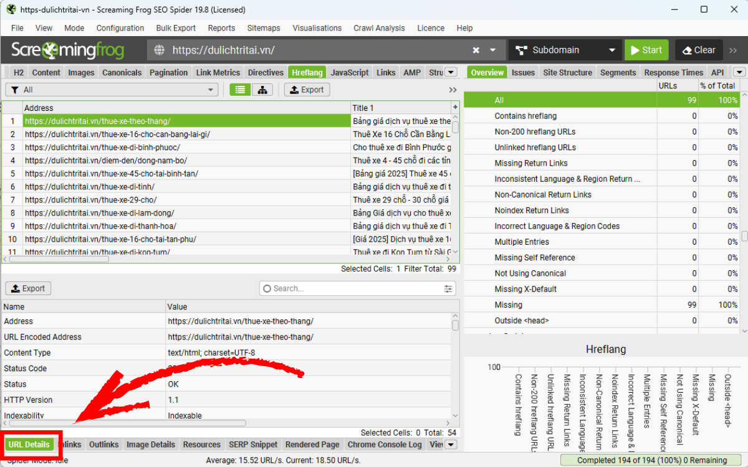
Task: Open search options sliders icon
Action: pyautogui.click(x=448, y=289)
